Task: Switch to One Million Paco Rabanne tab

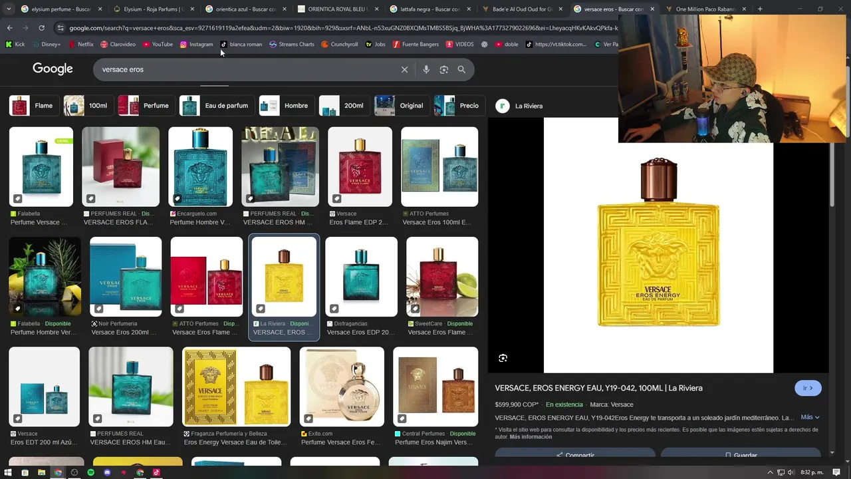Action: point(707,9)
